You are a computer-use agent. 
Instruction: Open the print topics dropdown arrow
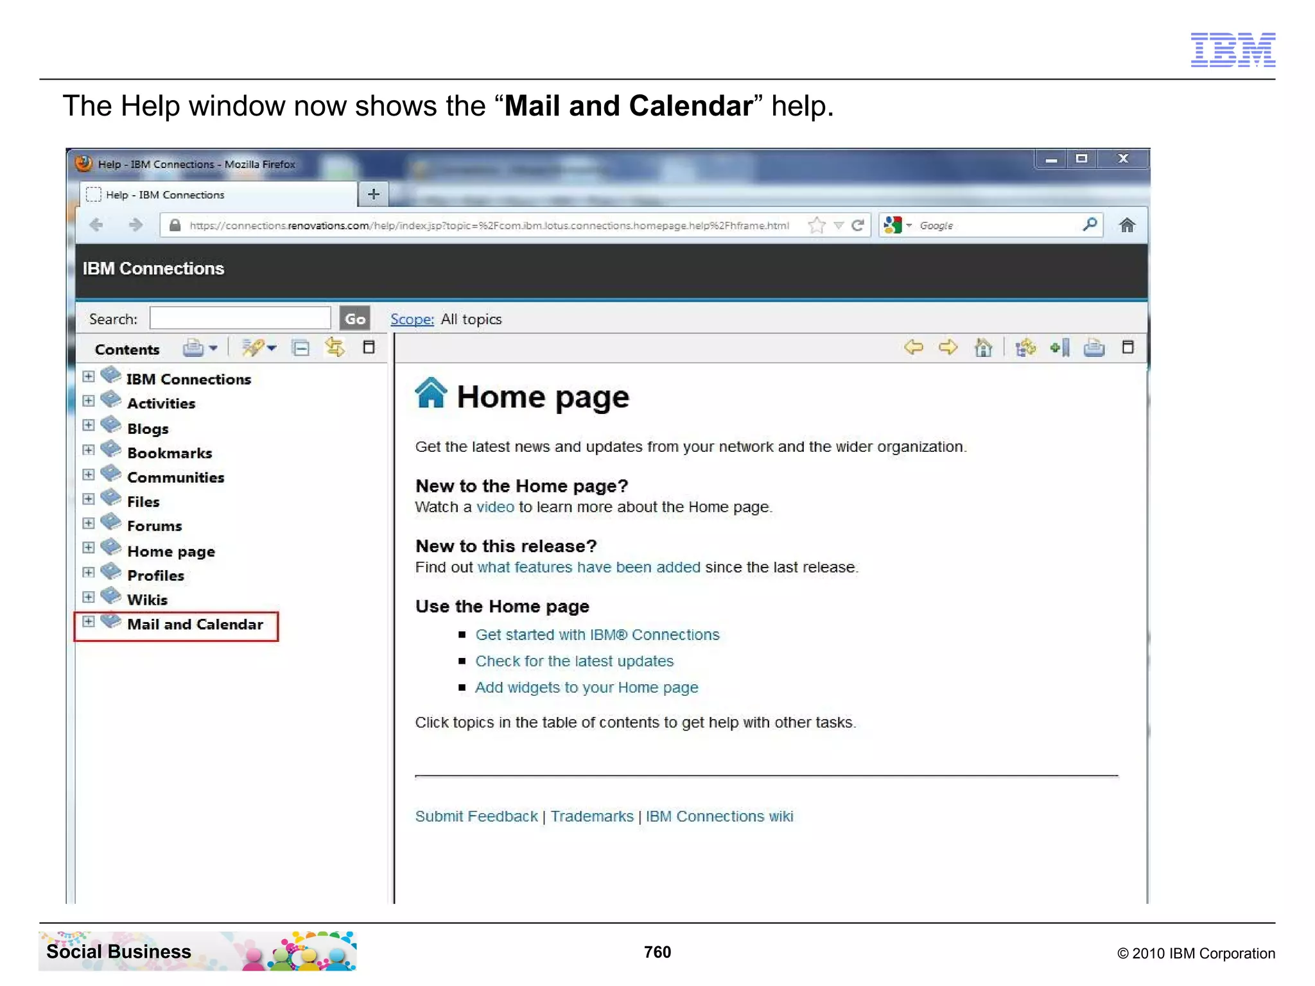213,348
